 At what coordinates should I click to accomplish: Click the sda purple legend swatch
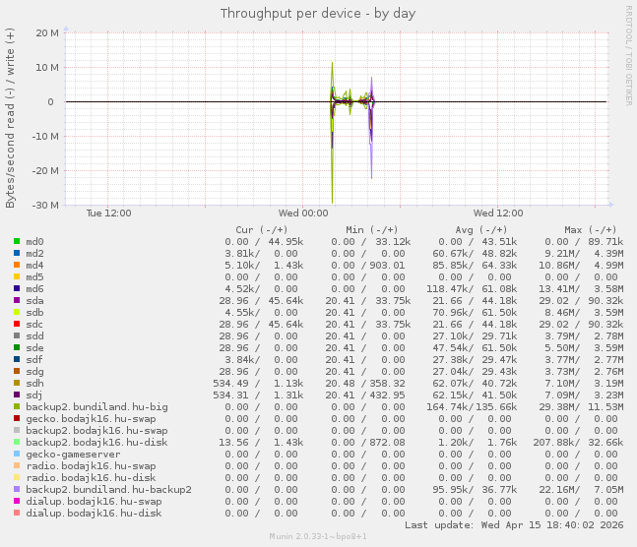tap(17, 300)
